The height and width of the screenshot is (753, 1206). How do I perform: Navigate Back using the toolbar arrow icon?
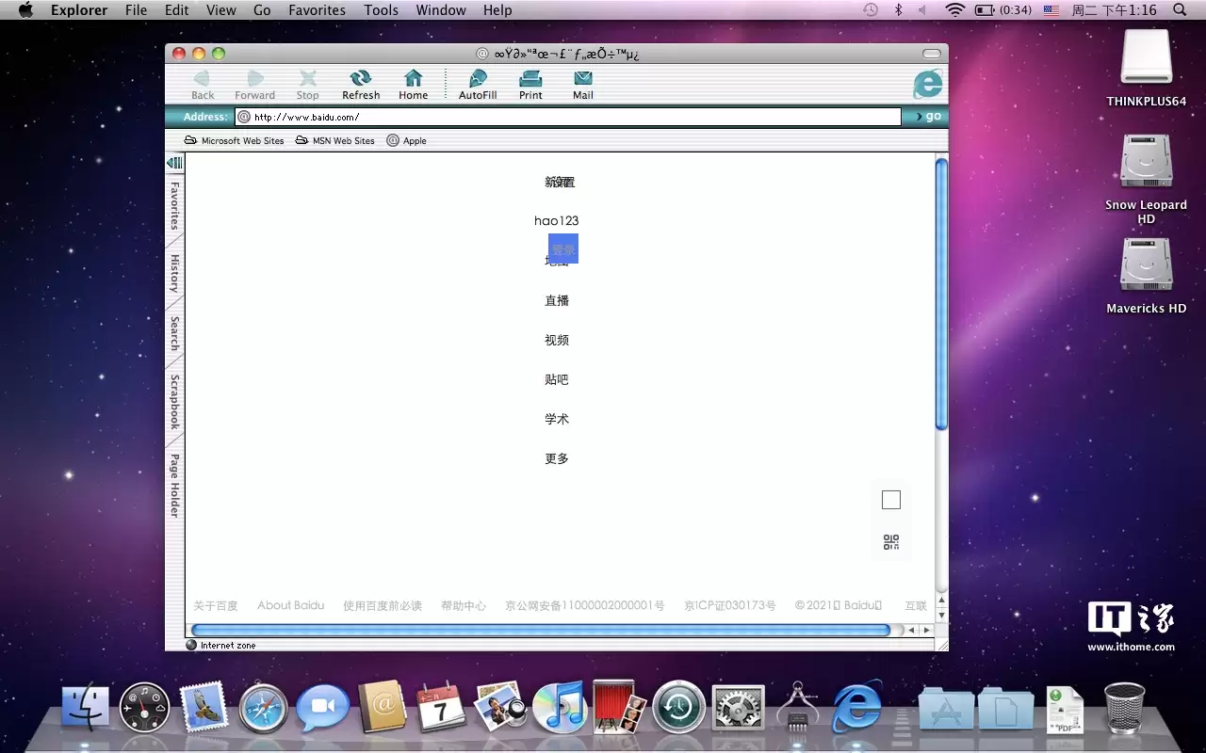point(202,83)
